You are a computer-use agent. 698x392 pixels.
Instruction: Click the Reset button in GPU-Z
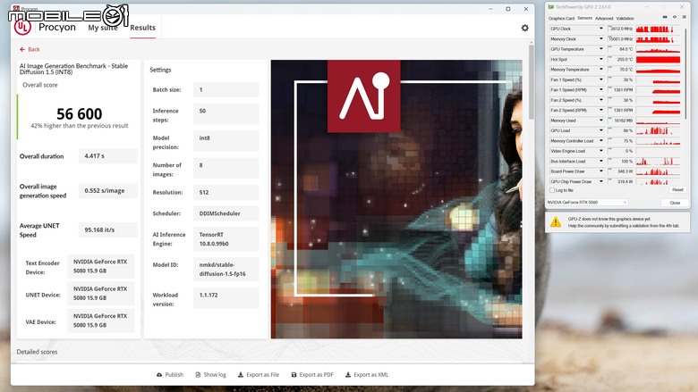pos(677,190)
